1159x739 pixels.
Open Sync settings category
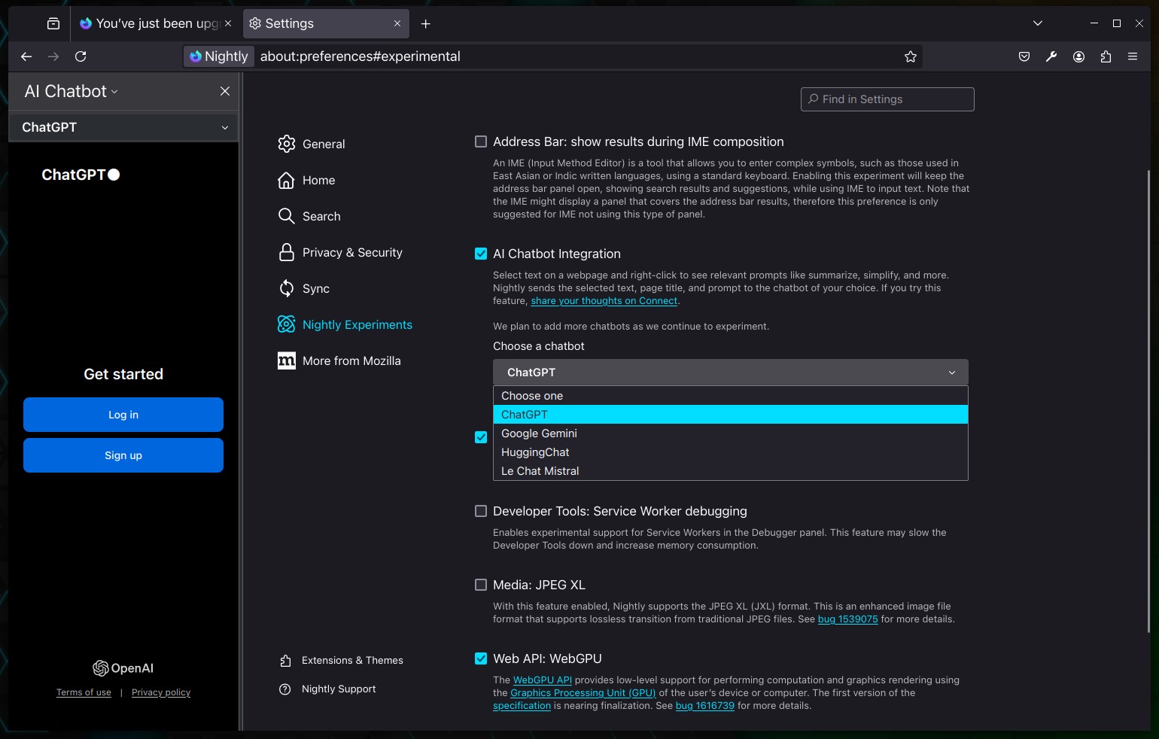(x=304, y=288)
